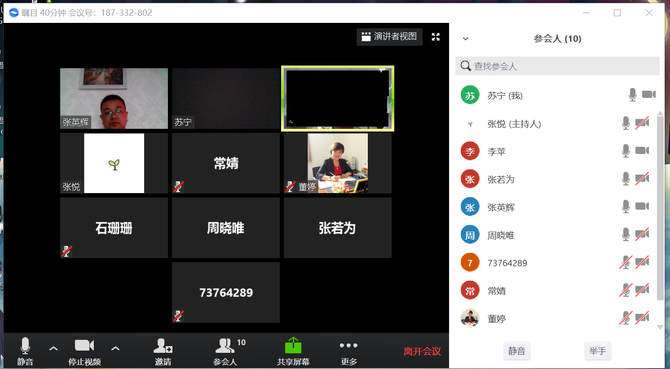
Task: Click the microphone icon in 张英辉's row
Action: (x=626, y=206)
